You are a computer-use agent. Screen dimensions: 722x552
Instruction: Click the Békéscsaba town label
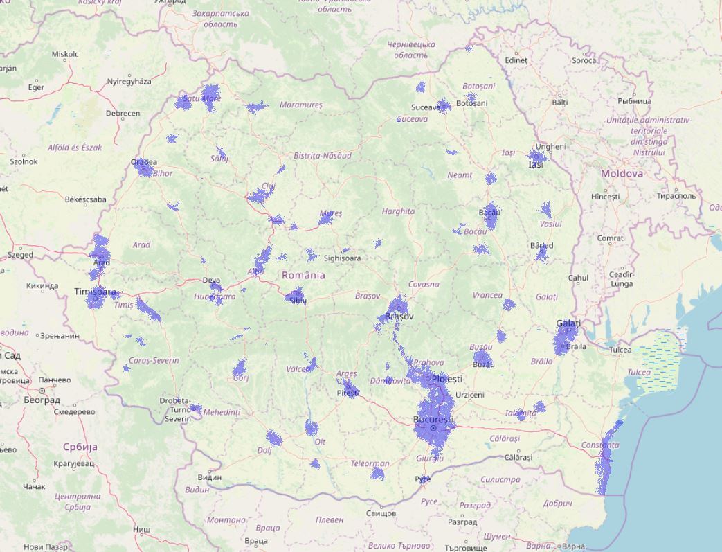(x=86, y=199)
